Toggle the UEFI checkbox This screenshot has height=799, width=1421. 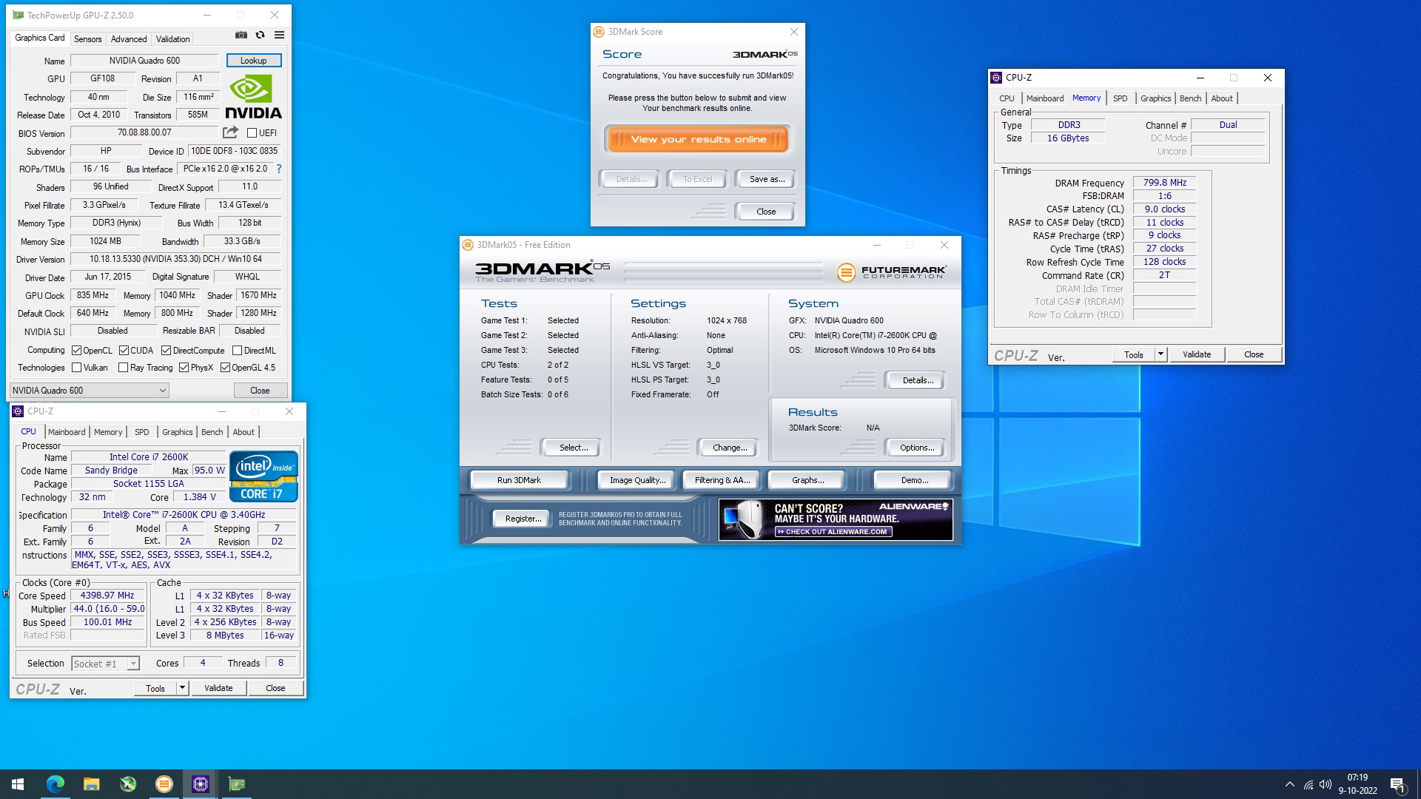(x=252, y=133)
